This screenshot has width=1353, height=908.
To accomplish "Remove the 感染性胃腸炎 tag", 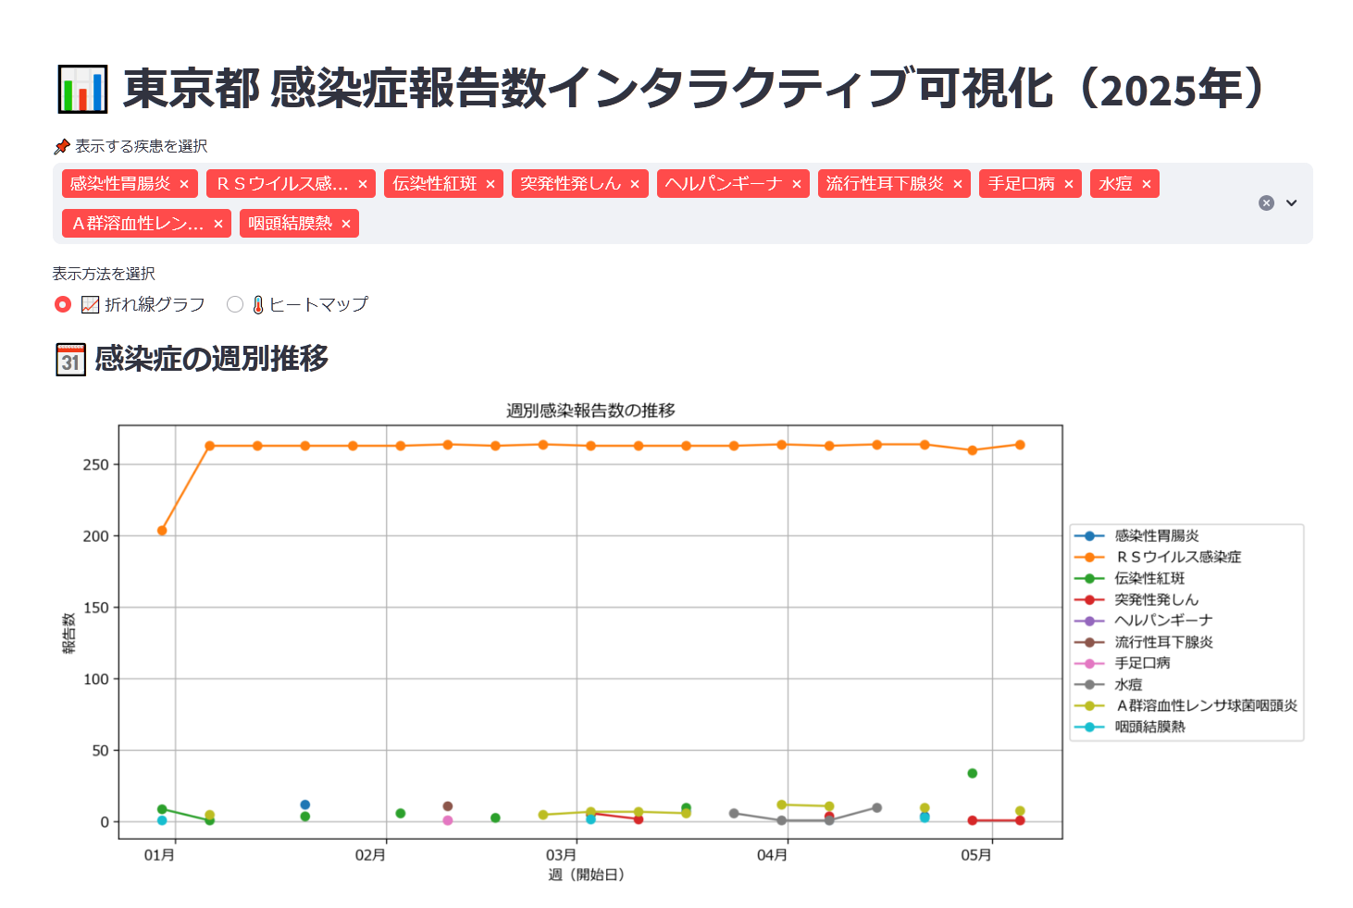I will click(184, 184).
